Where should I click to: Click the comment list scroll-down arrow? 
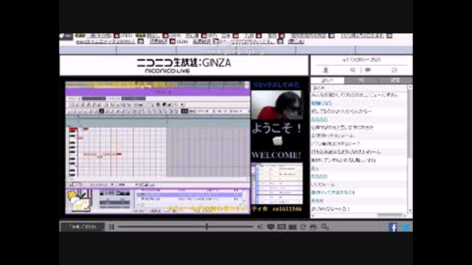point(410,210)
